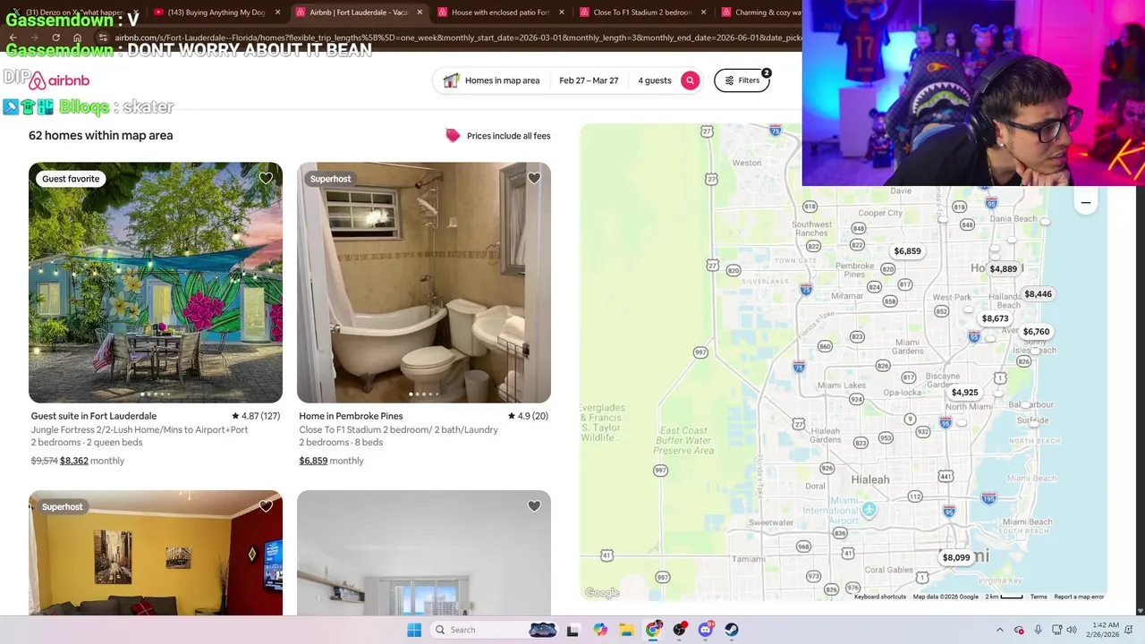The image size is (1145, 644).
Task: Open the 'Feb 27 – Mar 27' date picker
Action: (x=589, y=80)
